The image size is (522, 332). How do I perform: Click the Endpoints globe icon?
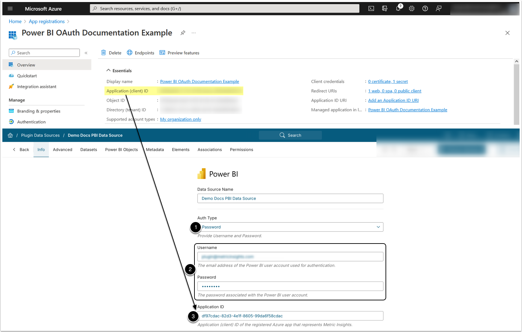pyautogui.click(x=129, y=52)
